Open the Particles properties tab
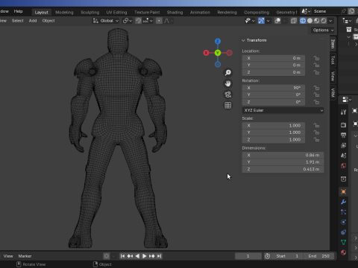 pos(343,212)
